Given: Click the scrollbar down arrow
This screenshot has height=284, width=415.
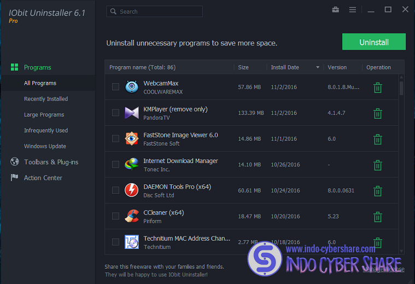Looking at the screenshot, I should (x=401, y=251).
